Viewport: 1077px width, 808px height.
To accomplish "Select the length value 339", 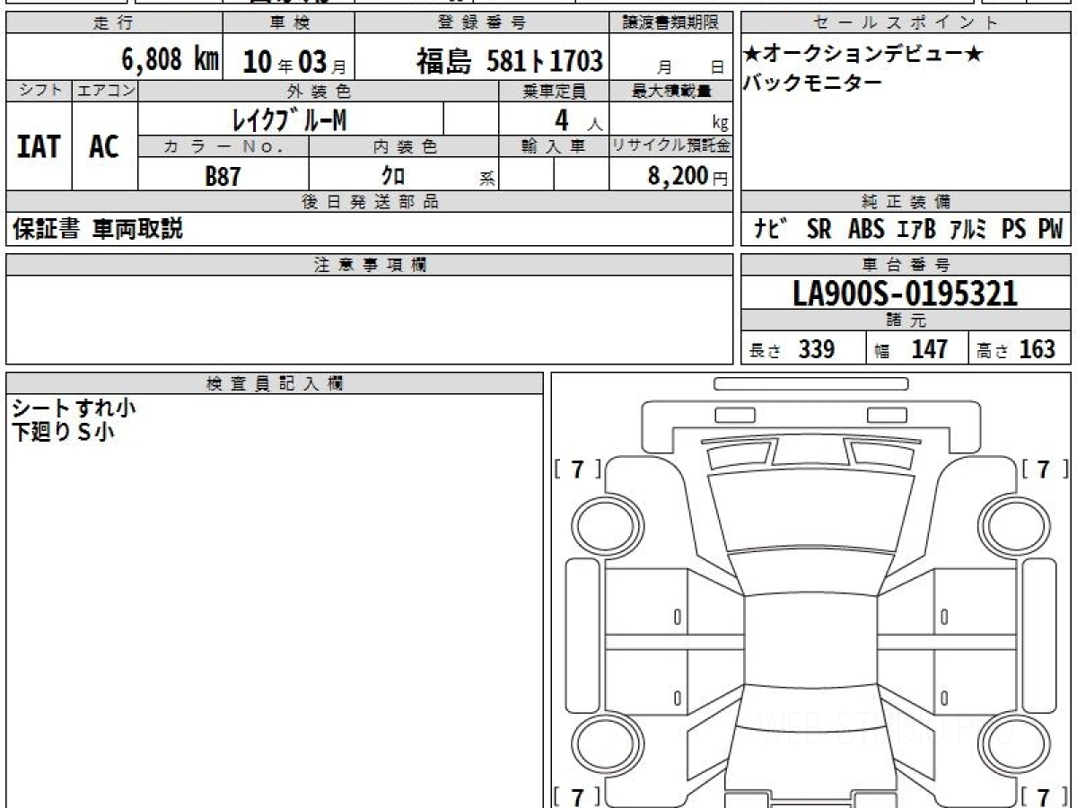I will 817,349.
